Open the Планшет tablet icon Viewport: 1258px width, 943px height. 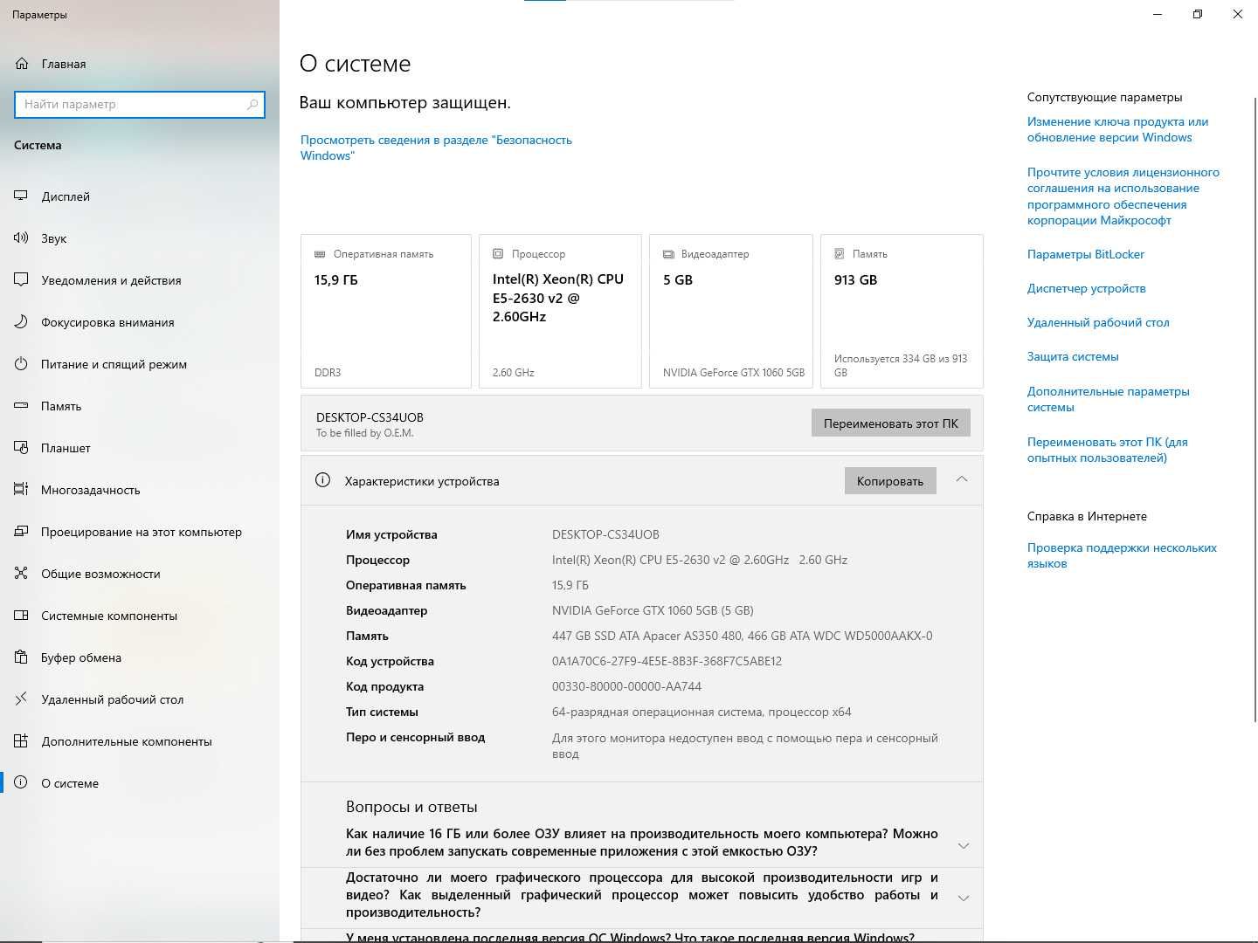coord(21,448)
